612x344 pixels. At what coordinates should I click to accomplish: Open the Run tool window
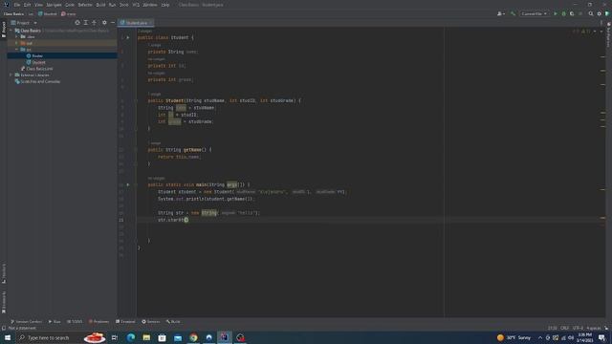tap(55, 321)
